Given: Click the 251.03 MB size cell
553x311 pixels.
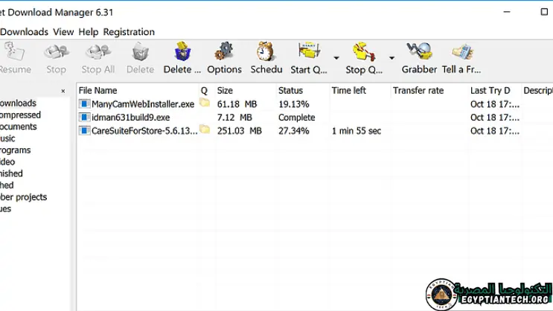Looking at the screenshot, I should point(239,131).
